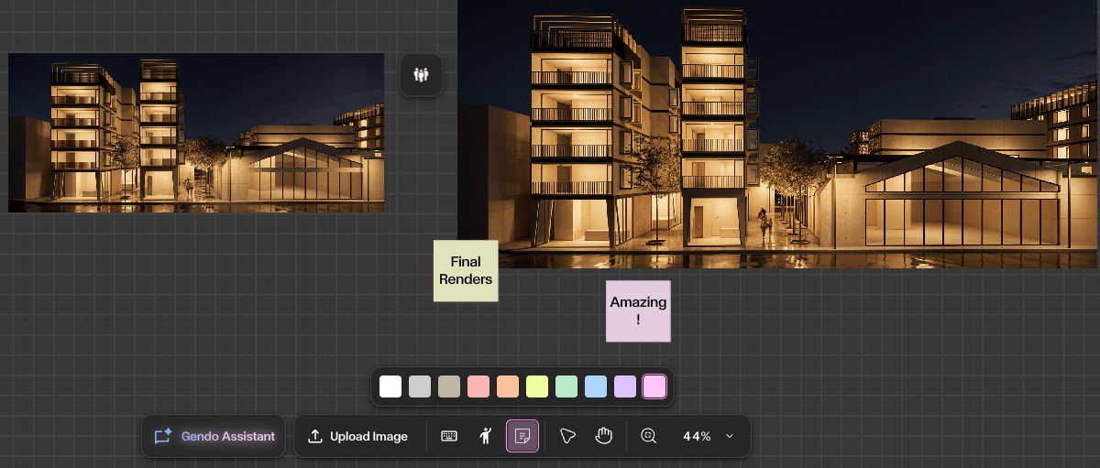This screenshot has height=468, width=1100.
Task: Toggle the sticky note tool
Action: coord(522,436)
